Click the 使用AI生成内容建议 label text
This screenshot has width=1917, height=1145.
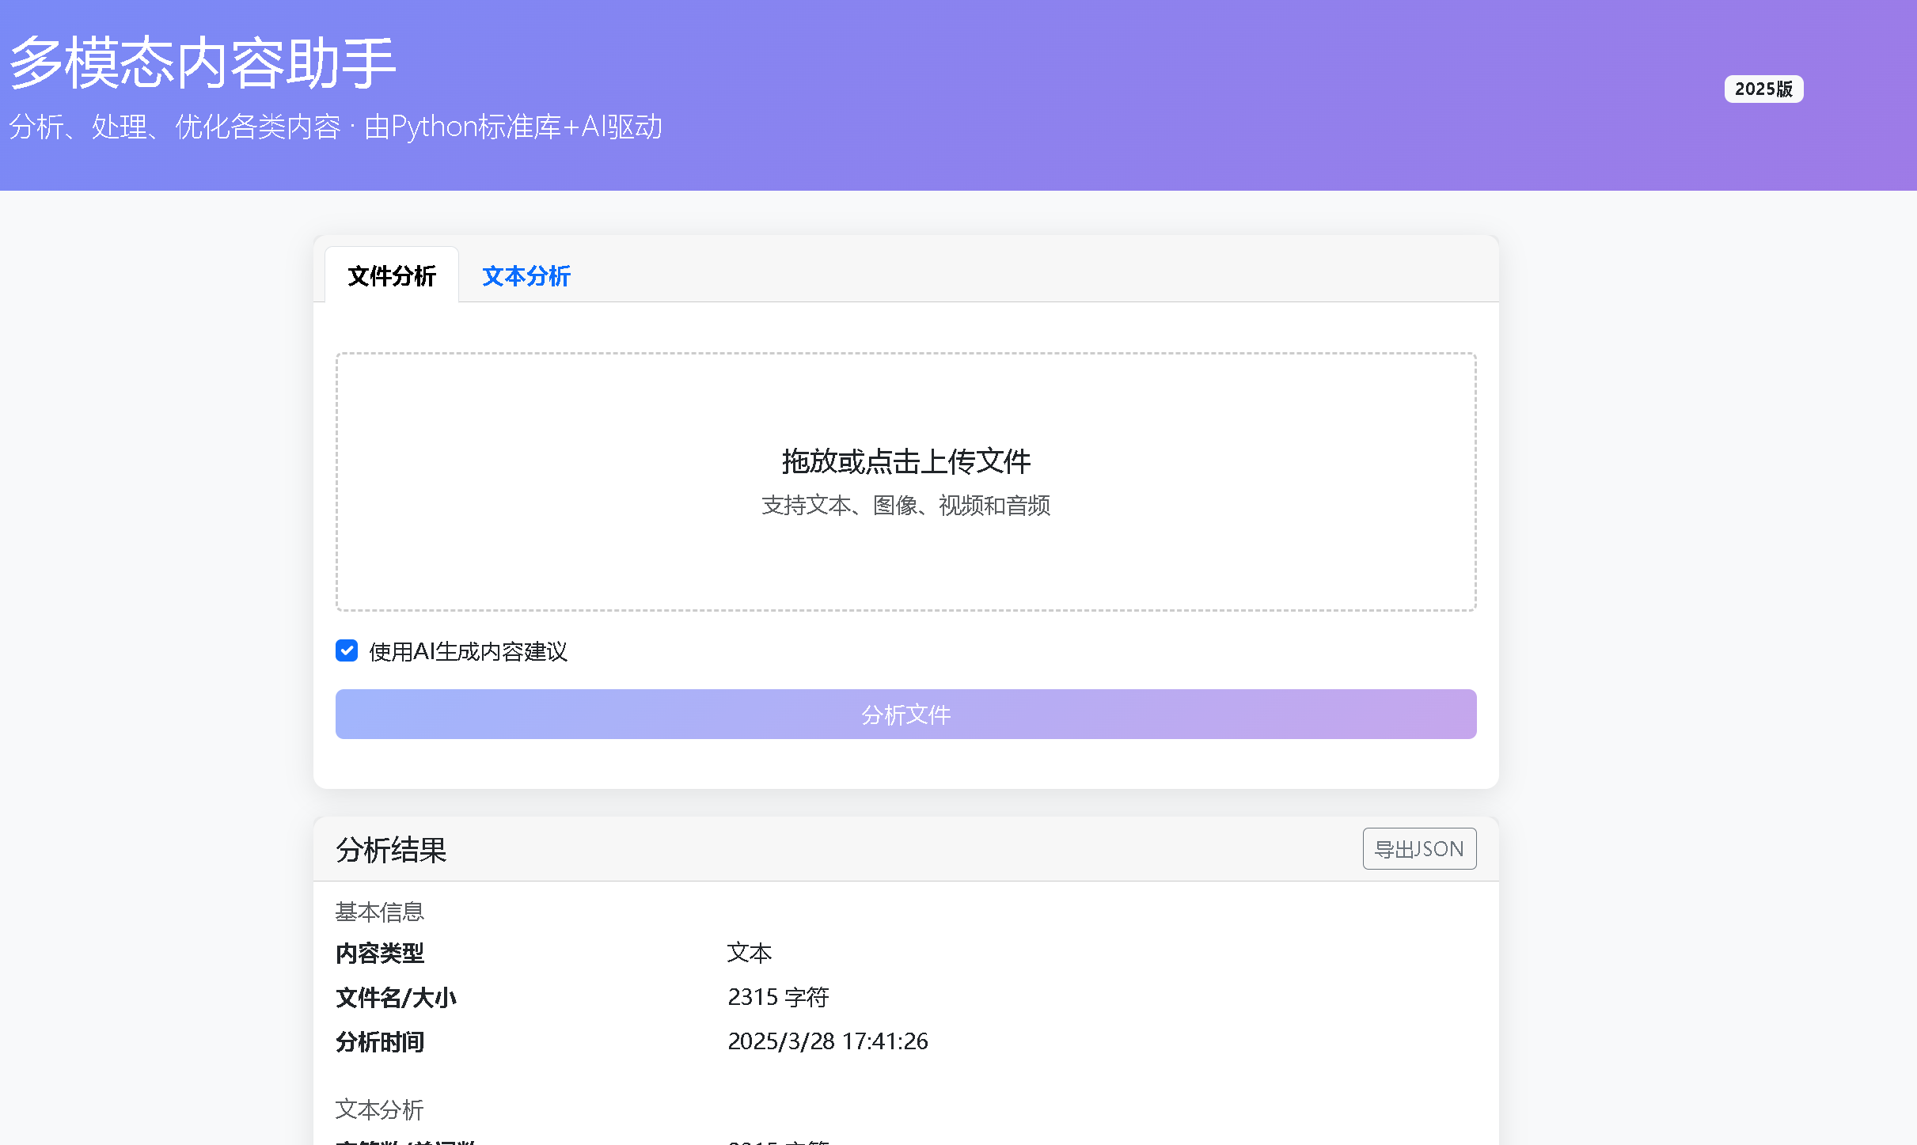coord(468,651)
